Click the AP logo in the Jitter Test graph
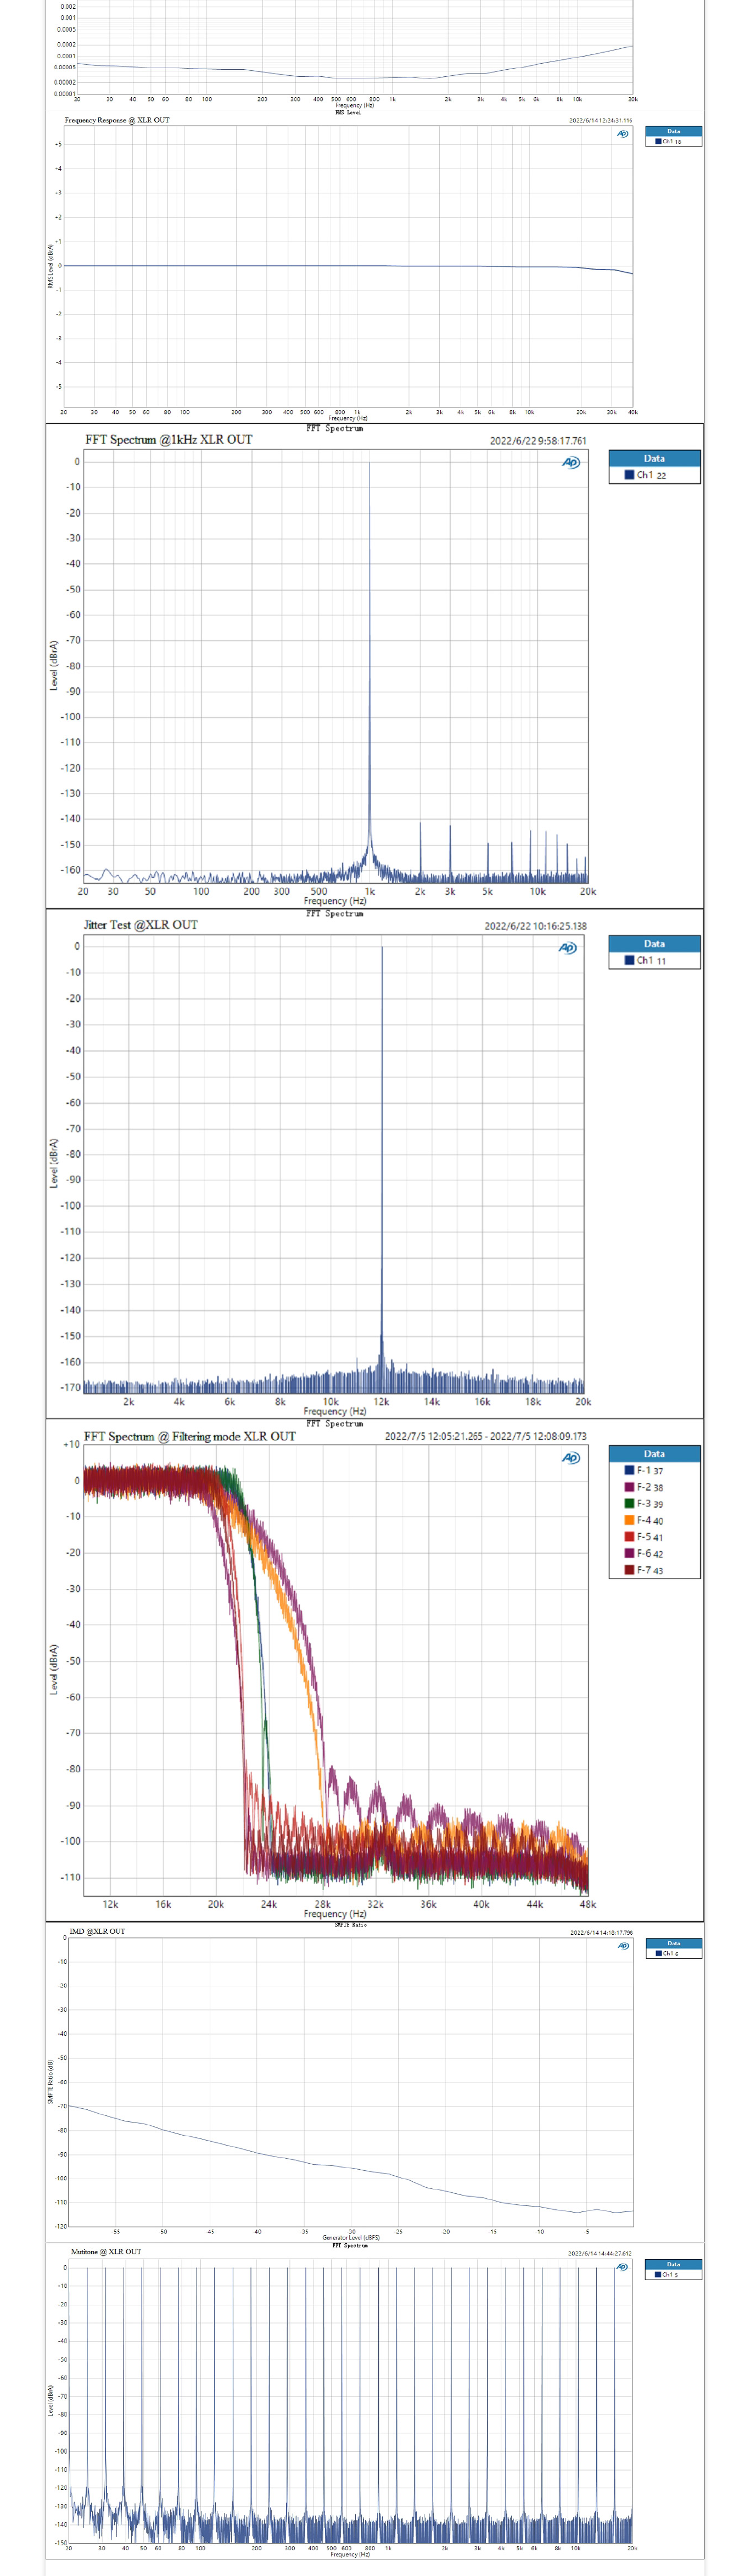750x2576 pixels. pos(567,948)
